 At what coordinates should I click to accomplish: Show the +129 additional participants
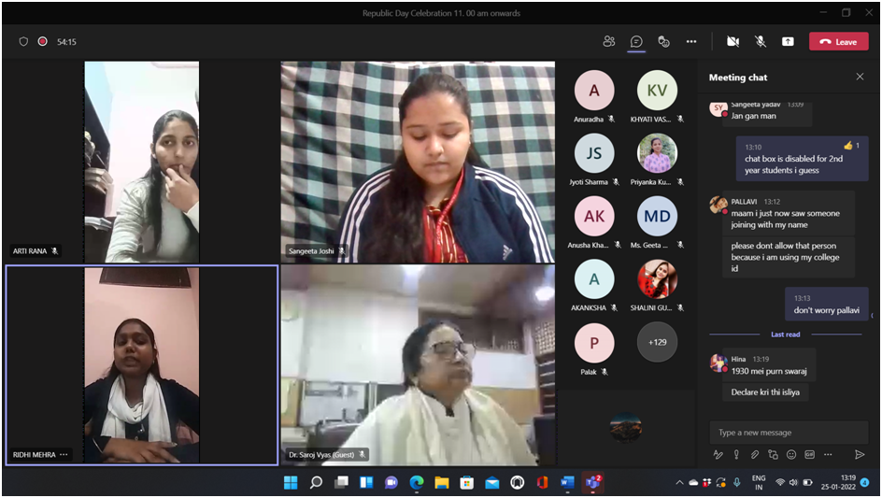click(657, 343)
